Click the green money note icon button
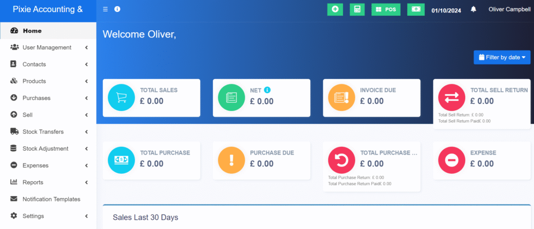The image size is (534, 229). pos(416,9)
